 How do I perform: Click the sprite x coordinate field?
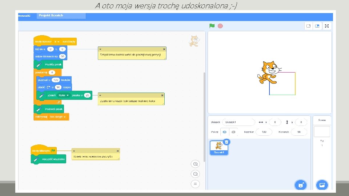[x=275, y=122]
